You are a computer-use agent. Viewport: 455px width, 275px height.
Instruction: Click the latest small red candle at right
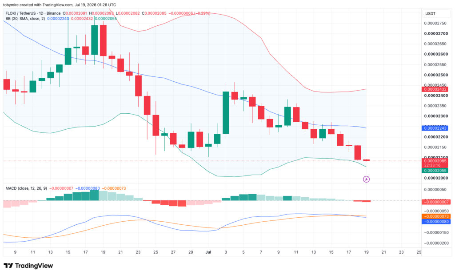(x=366, y=160)
